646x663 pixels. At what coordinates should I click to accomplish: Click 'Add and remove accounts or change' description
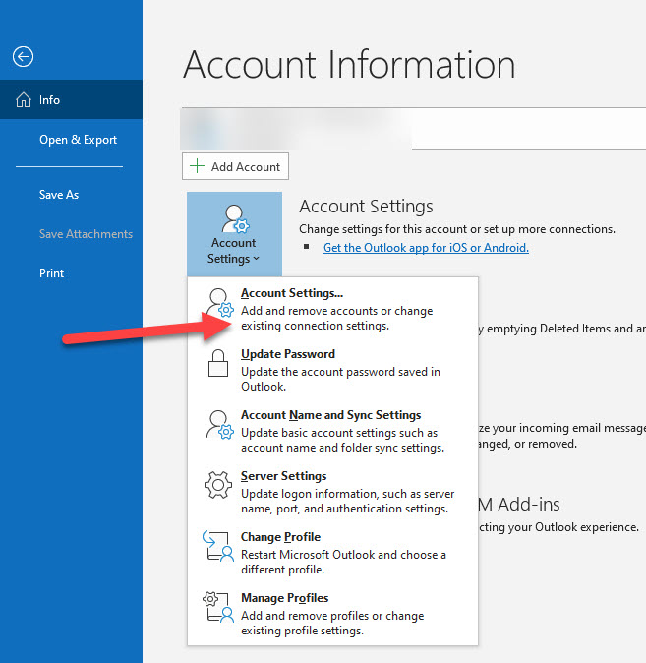(x=337, y=311)
